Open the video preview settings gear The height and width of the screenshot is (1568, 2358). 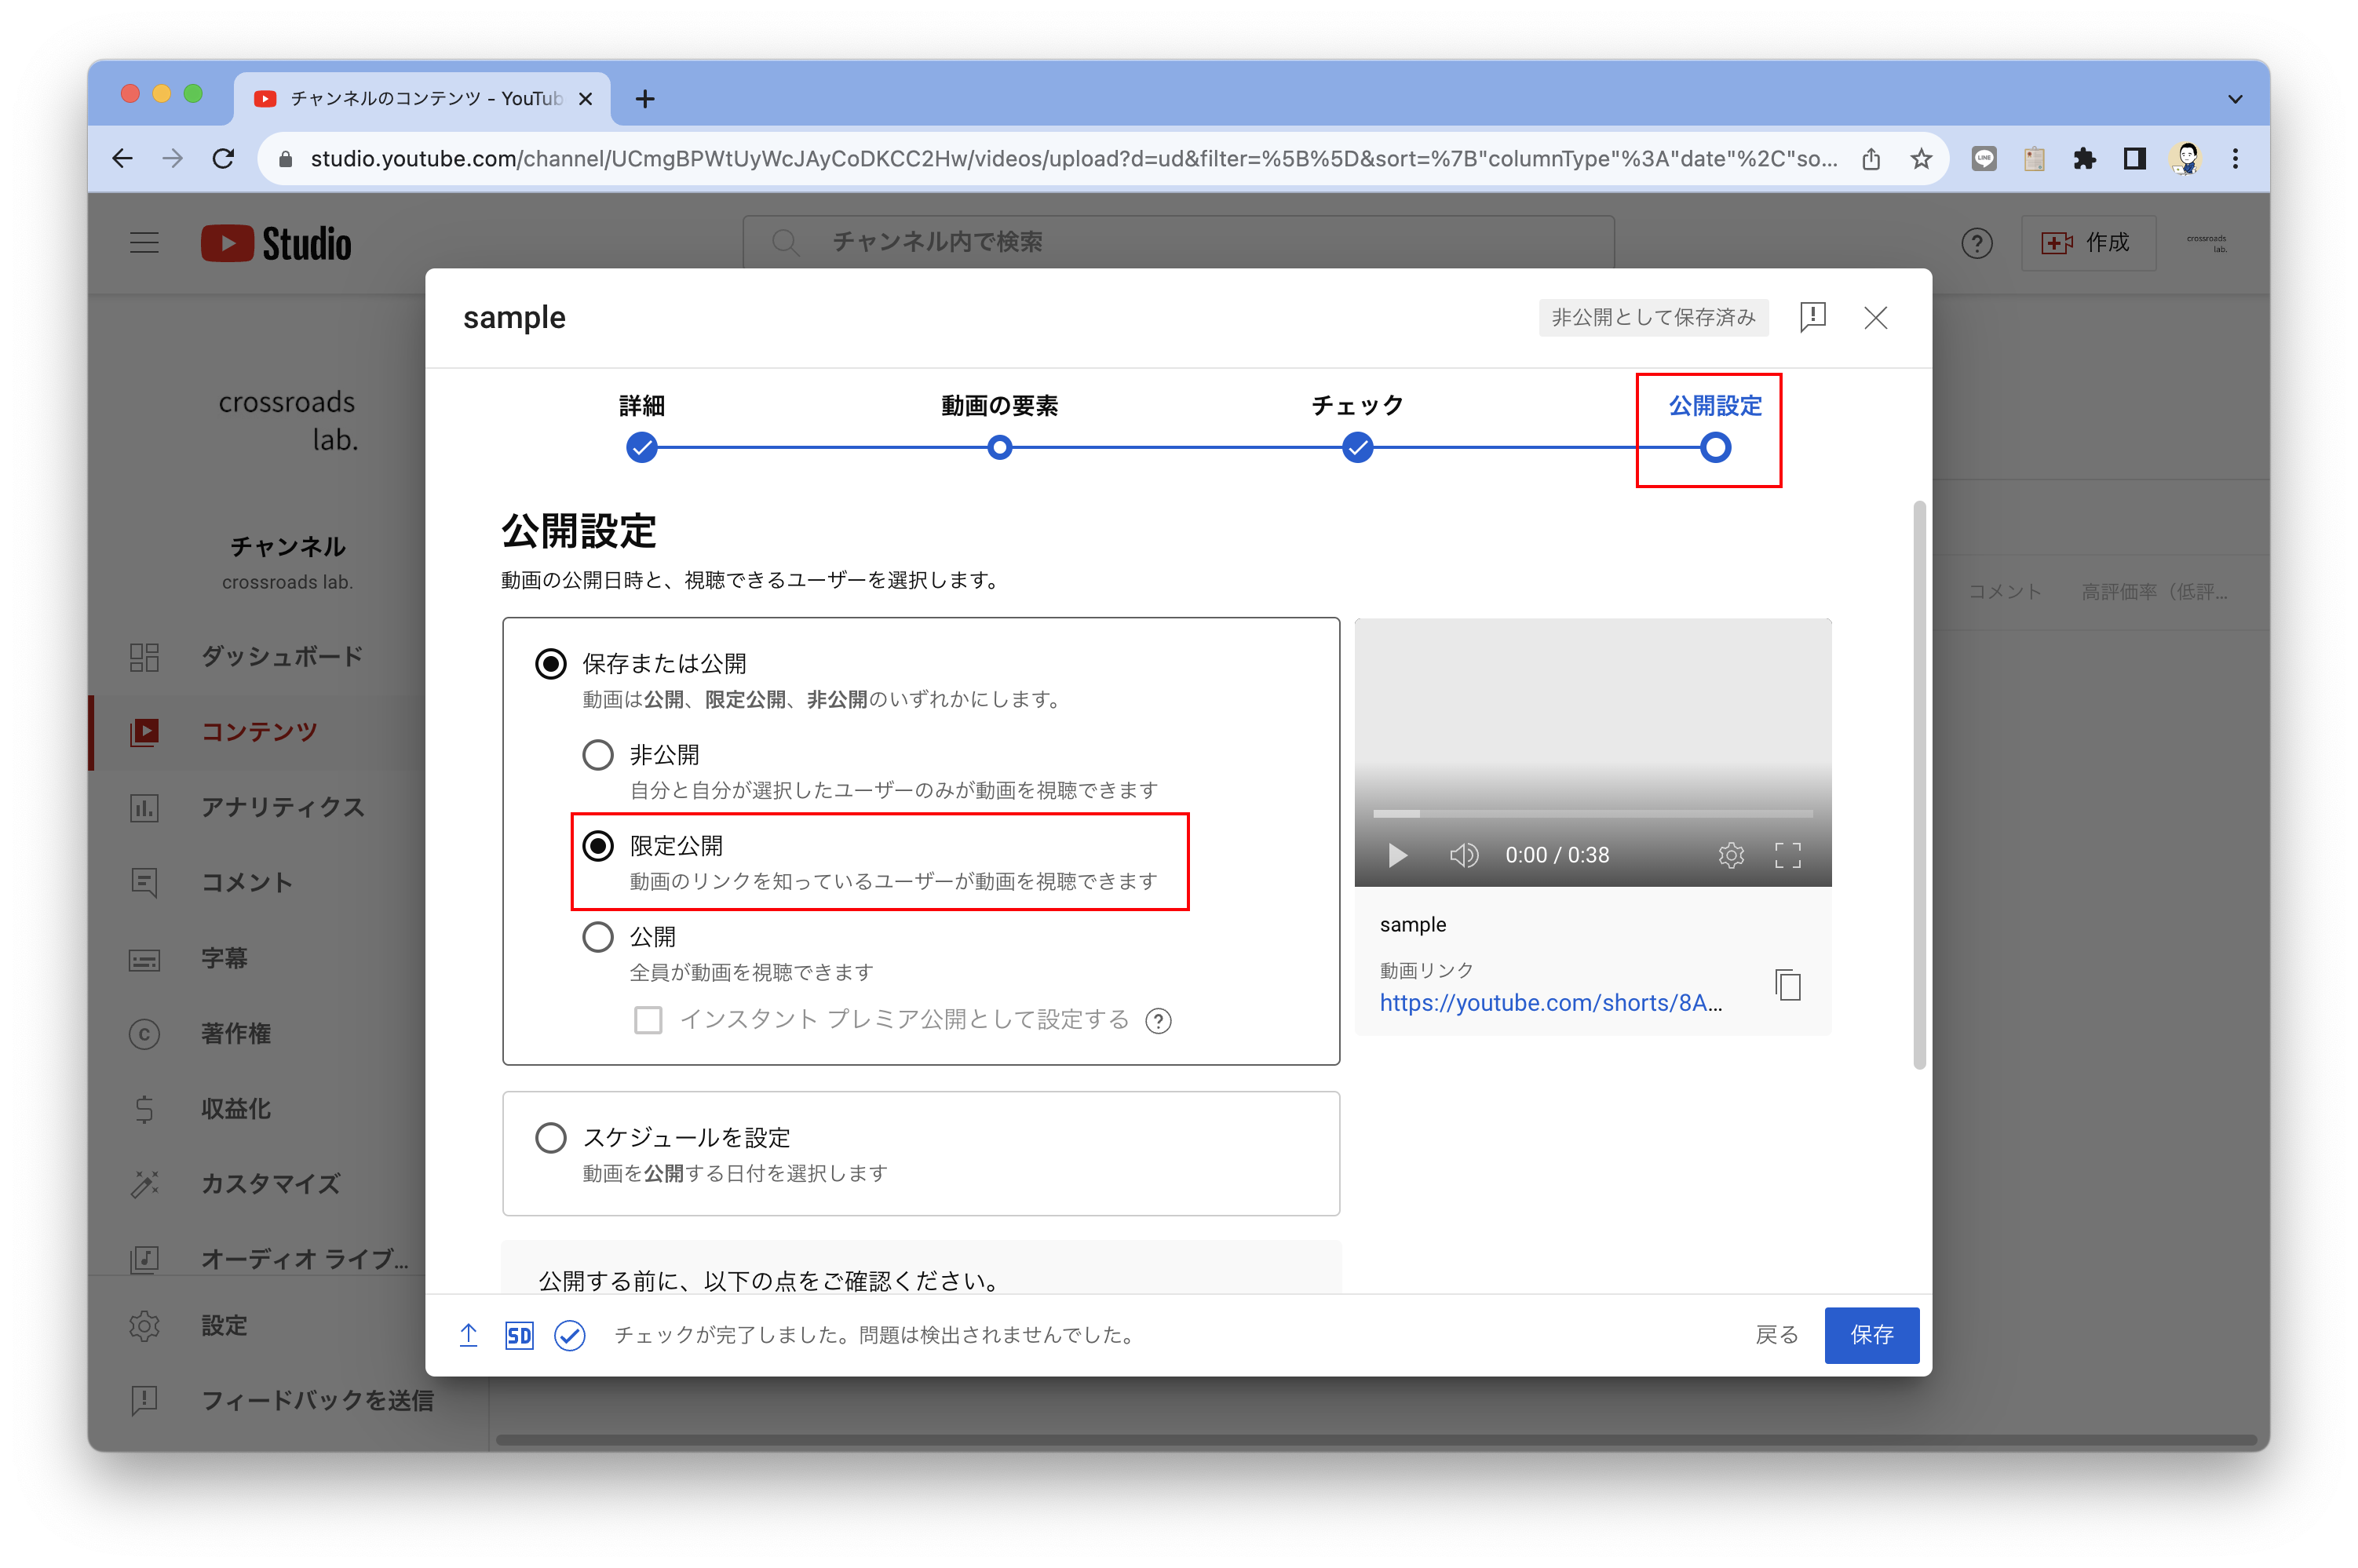[x=1731, y=855]
